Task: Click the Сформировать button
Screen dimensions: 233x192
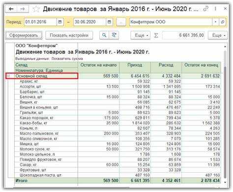Action: click(x=24, y=35)
